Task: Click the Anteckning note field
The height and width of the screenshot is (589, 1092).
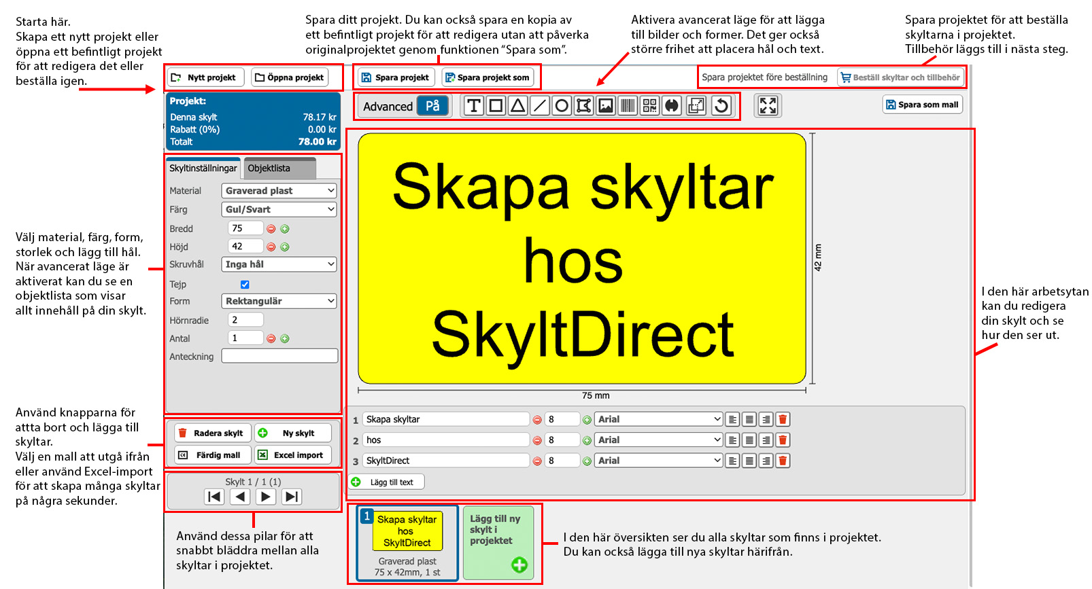Action: (279, 356)
